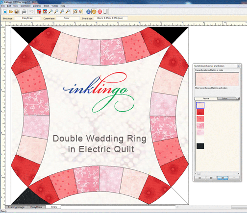The image size is (247, 213).
Task: Click the Print icon in the toolbar
Action: click(24, 12)
